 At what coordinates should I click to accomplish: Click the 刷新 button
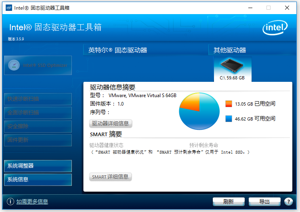229,202
